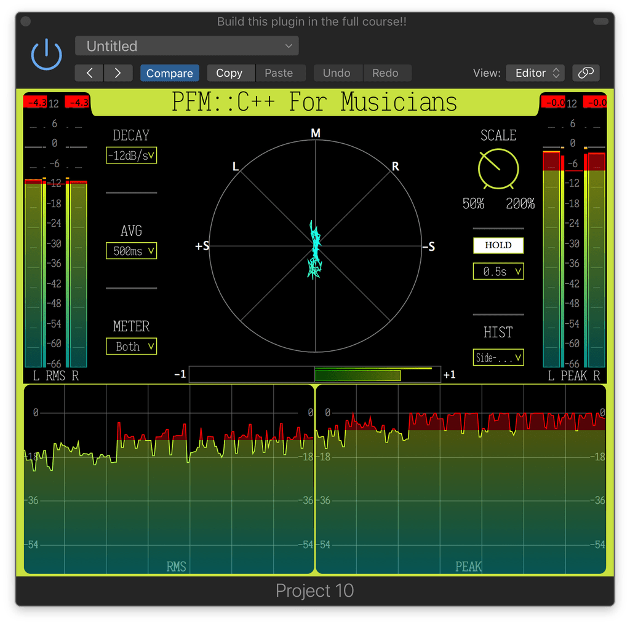Click the PEAK histogram graph
Screen dimensions: 630x625
461,479
